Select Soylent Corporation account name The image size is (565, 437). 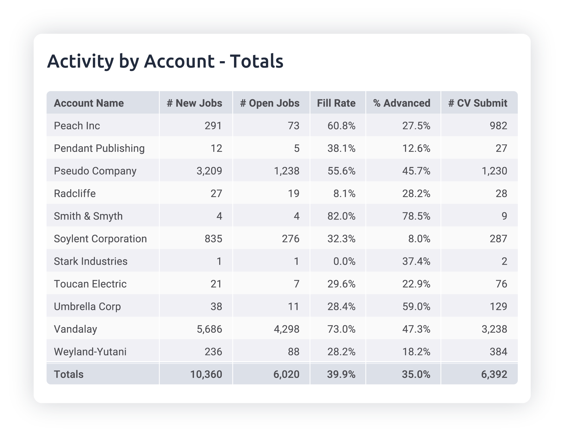100,238
